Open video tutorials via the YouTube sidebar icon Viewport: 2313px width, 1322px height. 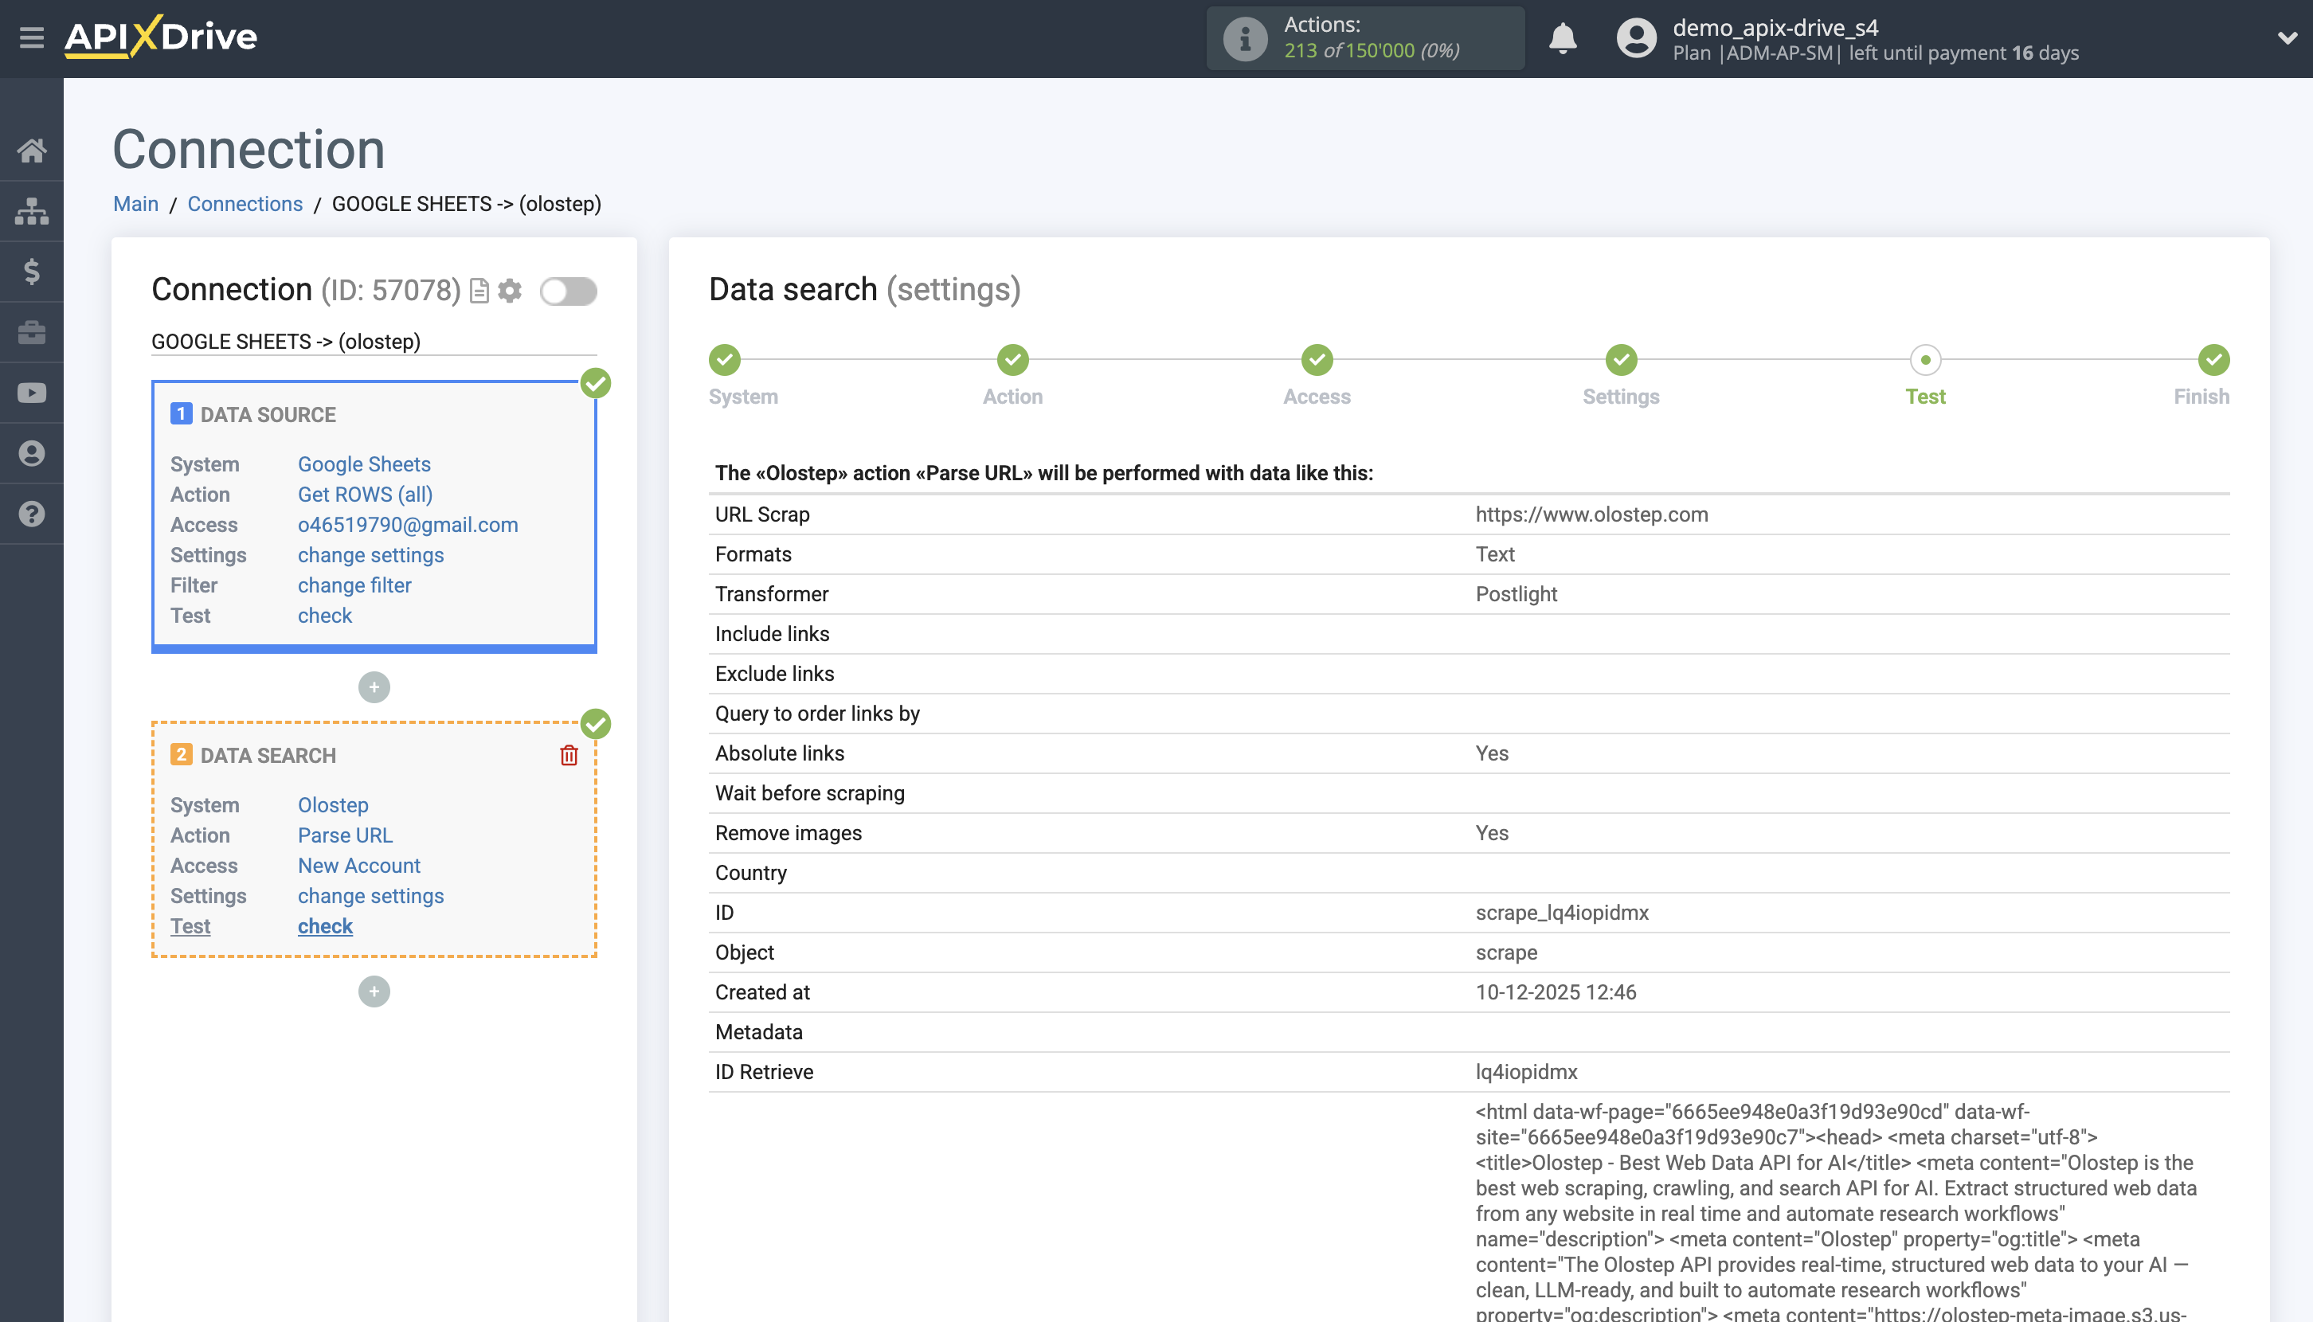coord(31,393)
